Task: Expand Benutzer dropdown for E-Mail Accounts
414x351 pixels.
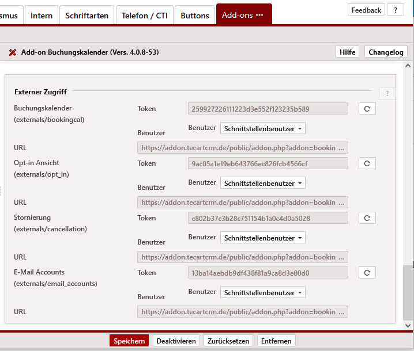Action: pyautogui.click(x=262, y=292)
